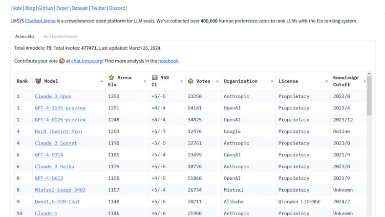This screenshot has width=385, height=217.
Task: Select the +6/-6 confidence interval cell
Action: [x=167, y=213]
